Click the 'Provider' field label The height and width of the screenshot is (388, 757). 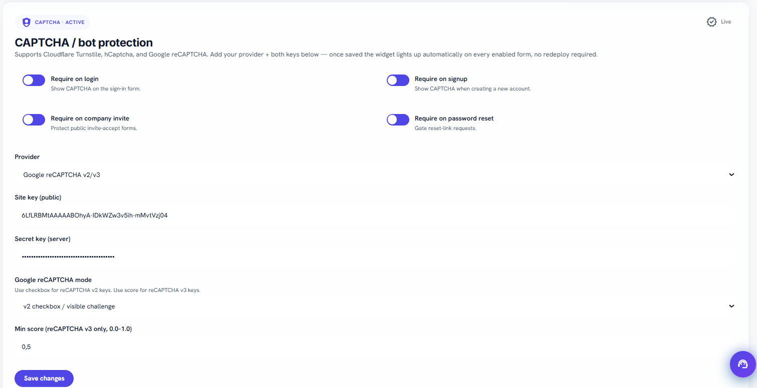point(27,157)
